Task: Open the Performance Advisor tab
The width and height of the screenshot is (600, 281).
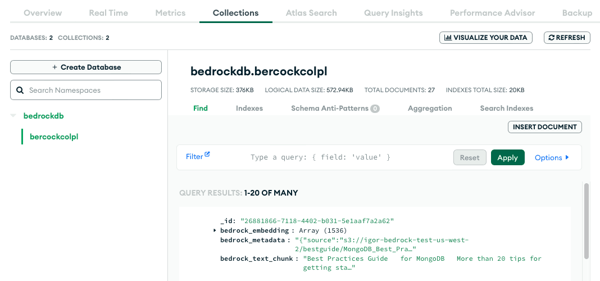Action: (x=492, y=12)
